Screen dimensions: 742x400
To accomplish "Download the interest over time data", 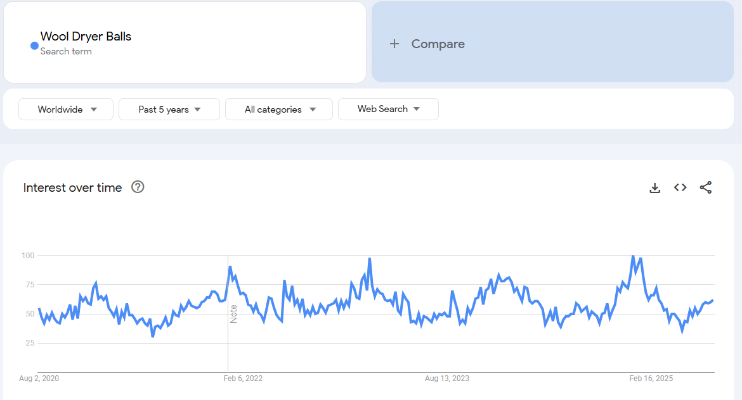I will coord(655,188).
